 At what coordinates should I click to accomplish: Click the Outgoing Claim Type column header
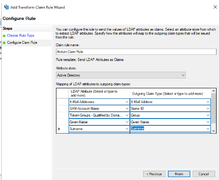pos(170,93)
